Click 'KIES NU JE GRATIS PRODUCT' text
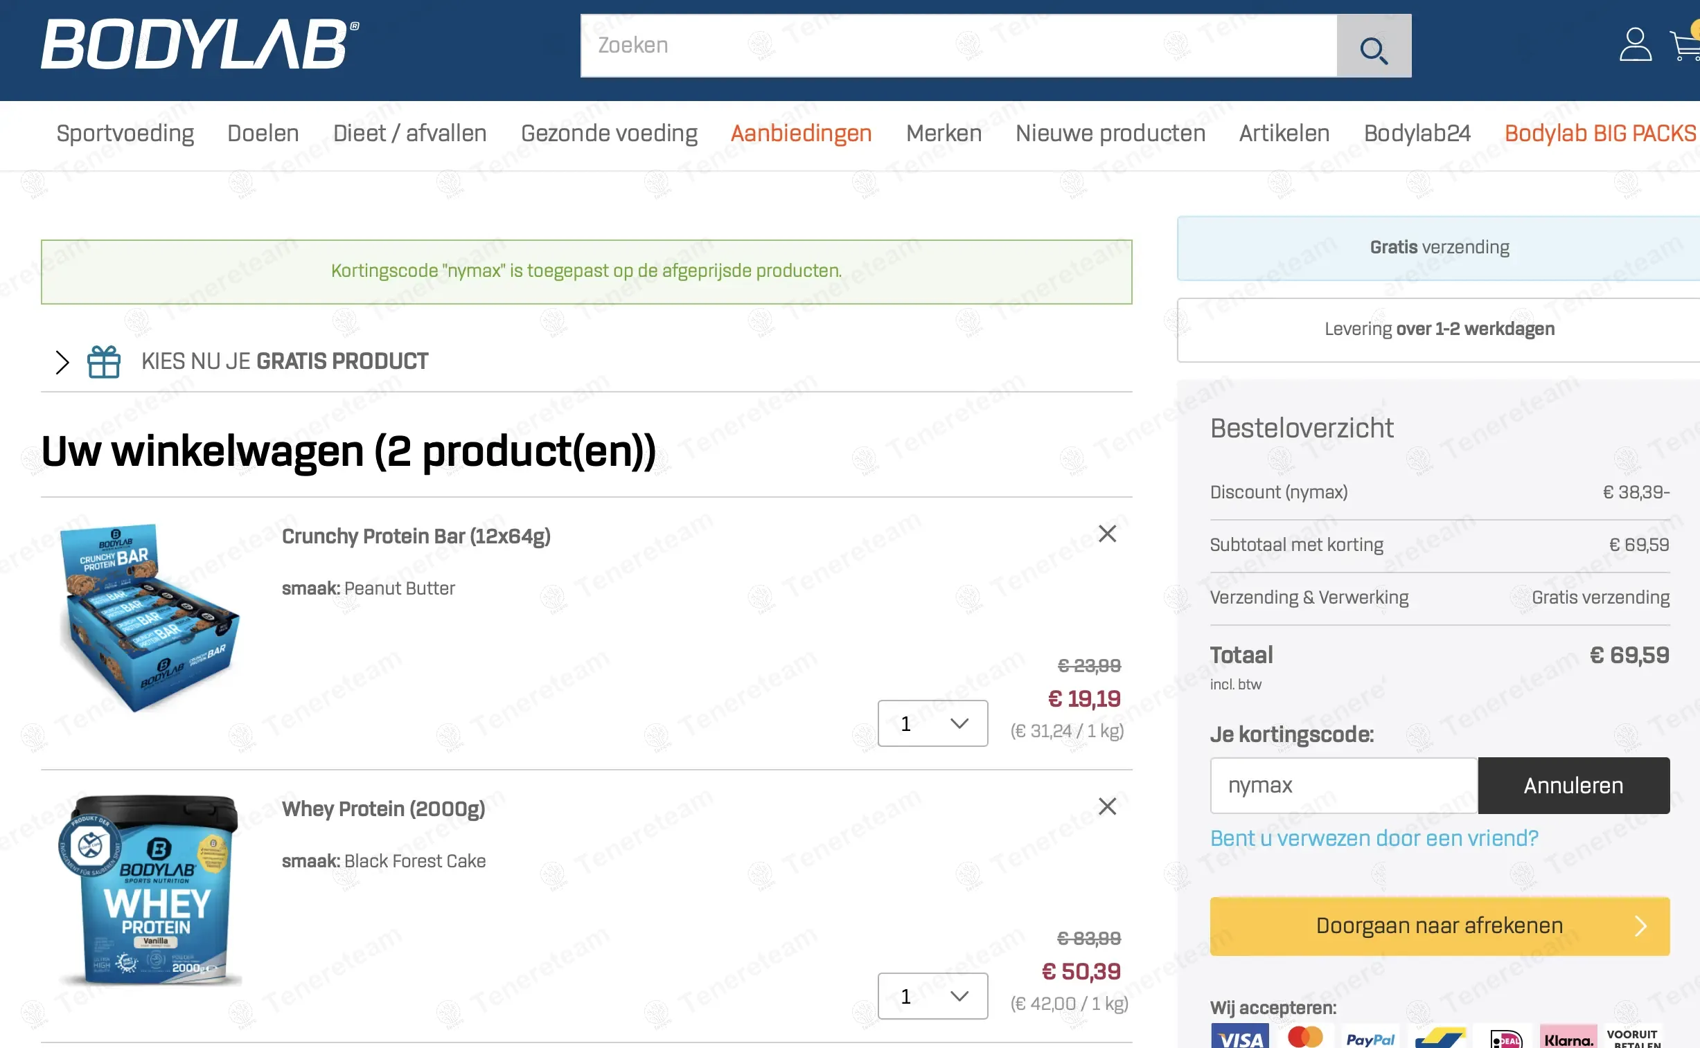Screen dimensions: 1700x1048 (285, 362)
